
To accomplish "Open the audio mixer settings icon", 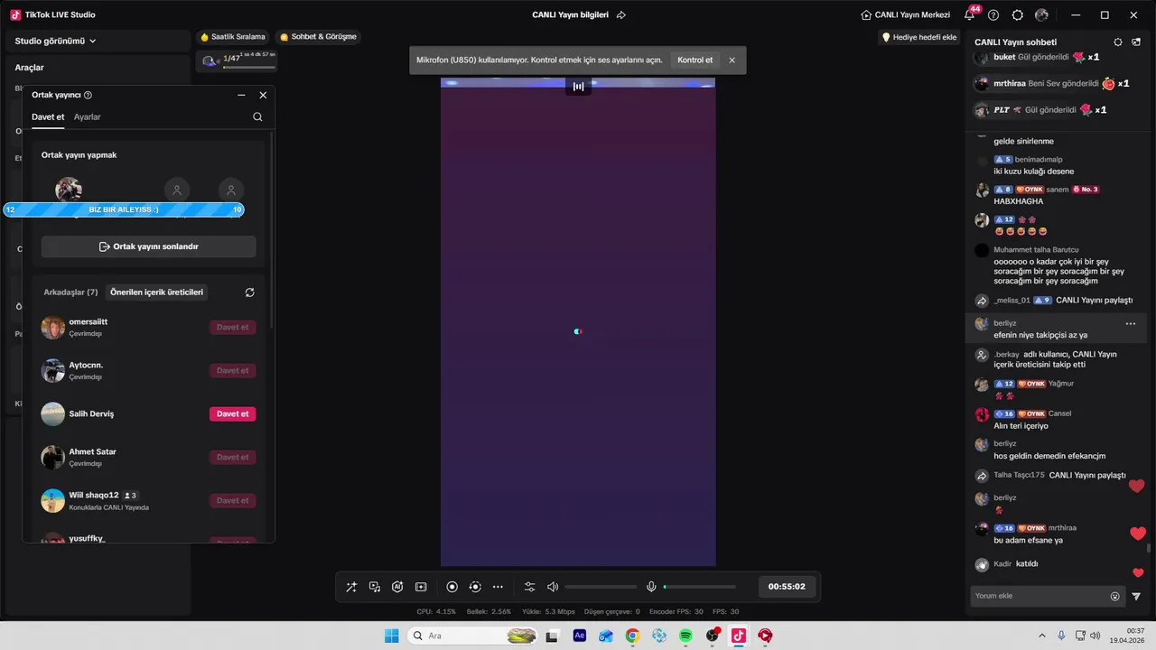I will (x=530, y=587).
